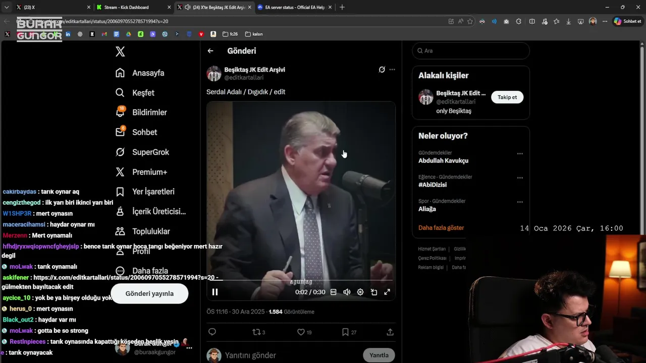This screenshot has height=363, width=646.
Task: Open the fc26 bookmarks folder
Action: (x=230, y=34)
